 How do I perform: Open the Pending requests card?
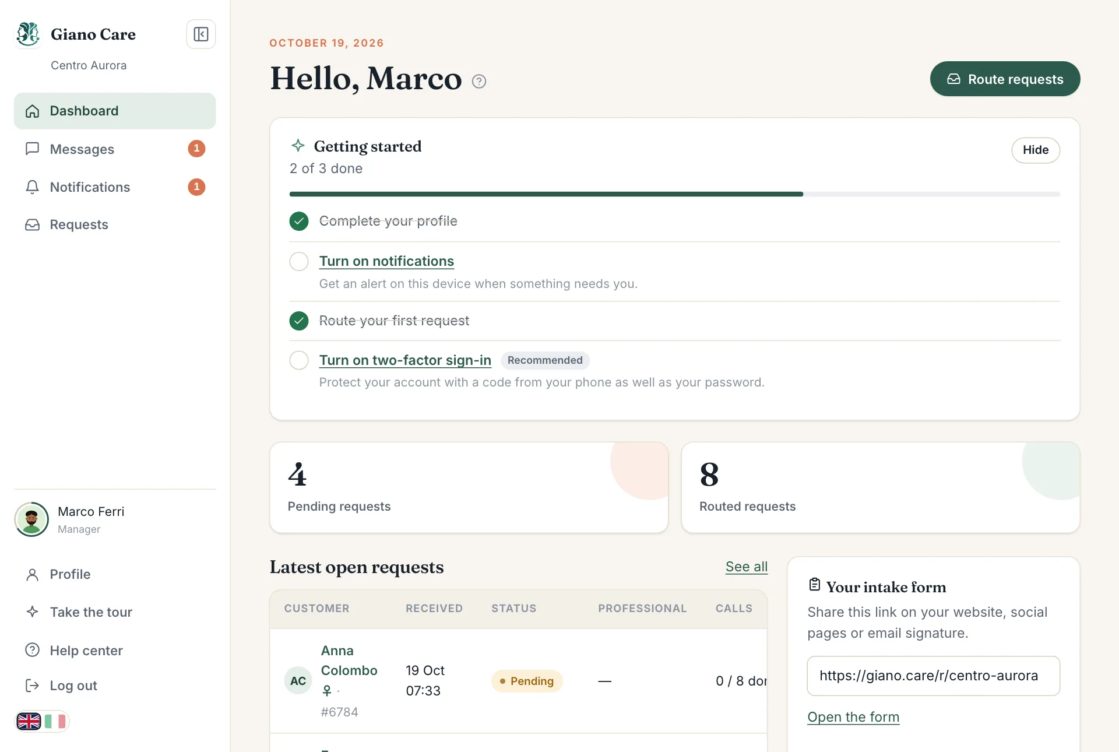(x=469, y=487)
